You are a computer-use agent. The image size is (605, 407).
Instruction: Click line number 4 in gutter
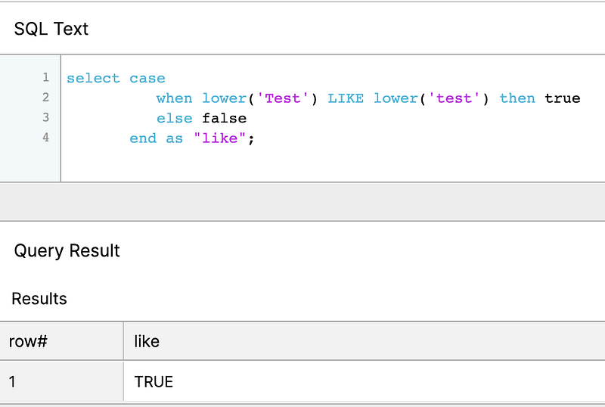(46, 138)
